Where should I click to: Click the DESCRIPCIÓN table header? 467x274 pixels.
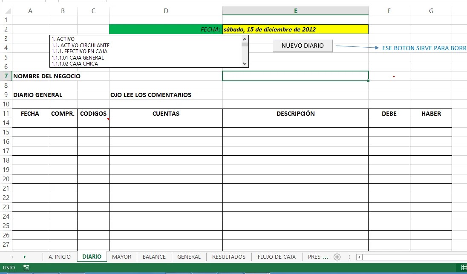click(x=295, y=114)
